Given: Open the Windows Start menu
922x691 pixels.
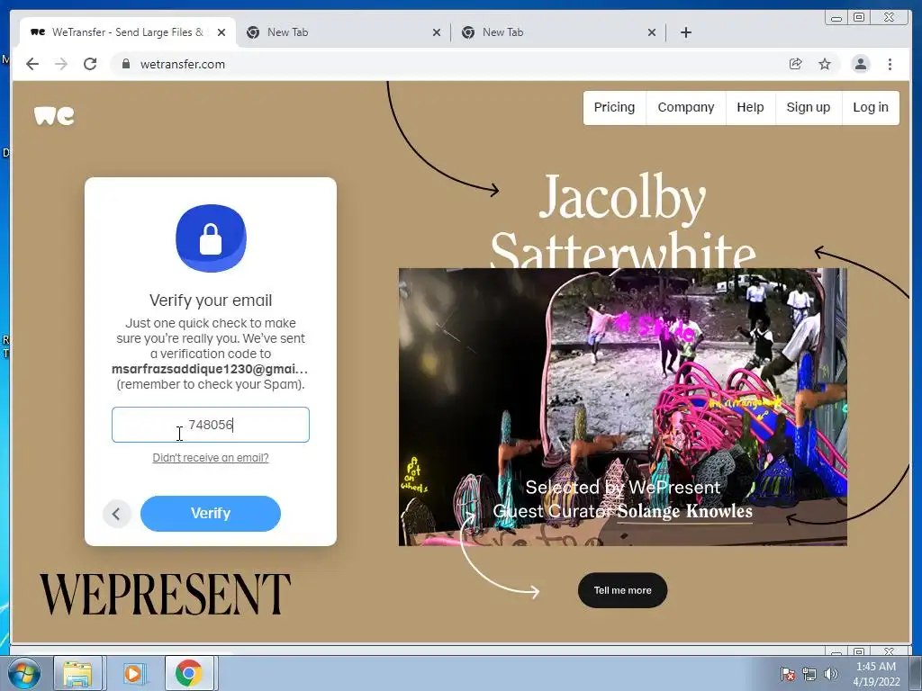Looking at the screenshot, I should (x=24, y=673).
